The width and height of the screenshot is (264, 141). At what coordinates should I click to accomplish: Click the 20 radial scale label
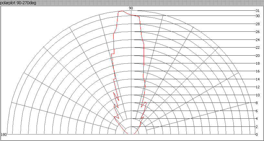tap(258, 56)
